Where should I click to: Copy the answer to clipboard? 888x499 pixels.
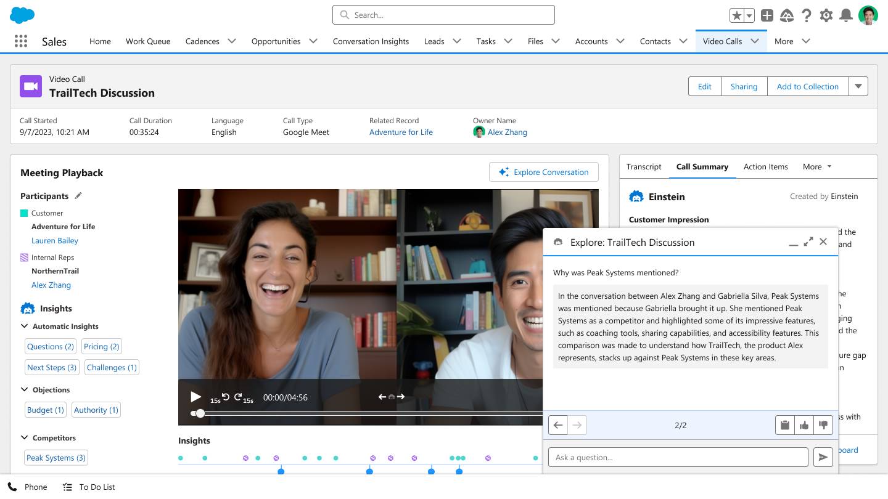pos(785,425)
